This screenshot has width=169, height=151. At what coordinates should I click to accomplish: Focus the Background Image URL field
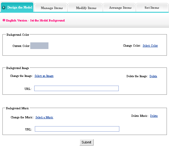tap(76, 88)
